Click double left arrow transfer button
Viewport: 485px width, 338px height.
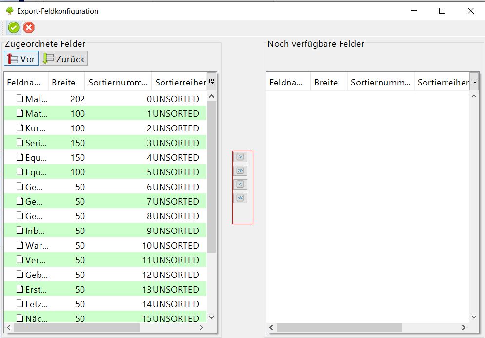[241, 198]
